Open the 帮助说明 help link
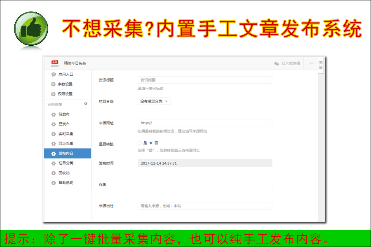 coord(66,183)
